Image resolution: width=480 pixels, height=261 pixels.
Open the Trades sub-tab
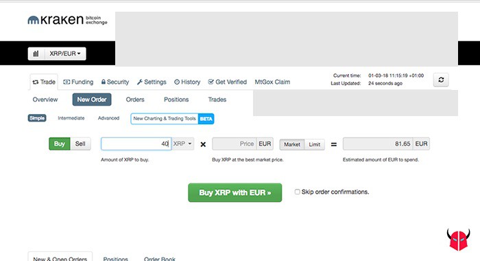(217, 100)
